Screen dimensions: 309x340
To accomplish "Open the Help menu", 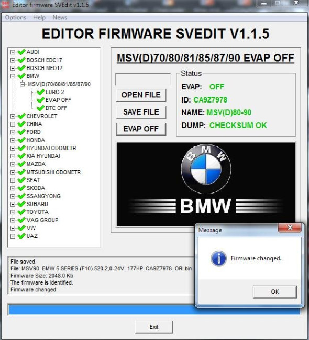I will pyautogui.click(x=39, y=17).
